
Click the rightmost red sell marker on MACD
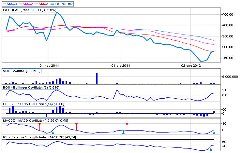(x=127, y=125)
